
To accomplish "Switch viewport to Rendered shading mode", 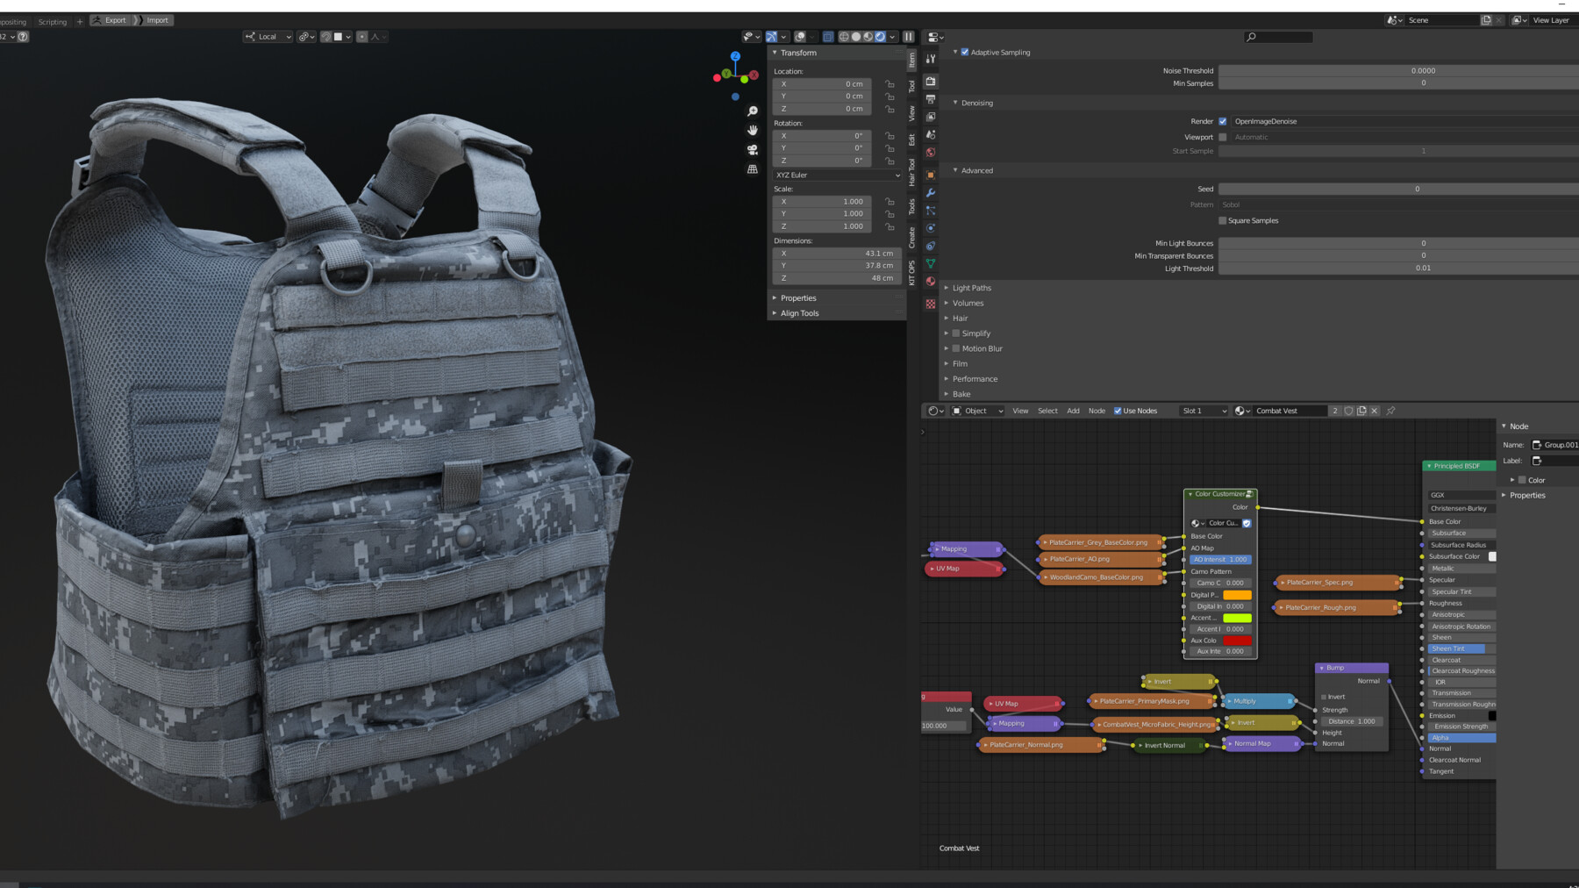I will click(x=878, y=36).
